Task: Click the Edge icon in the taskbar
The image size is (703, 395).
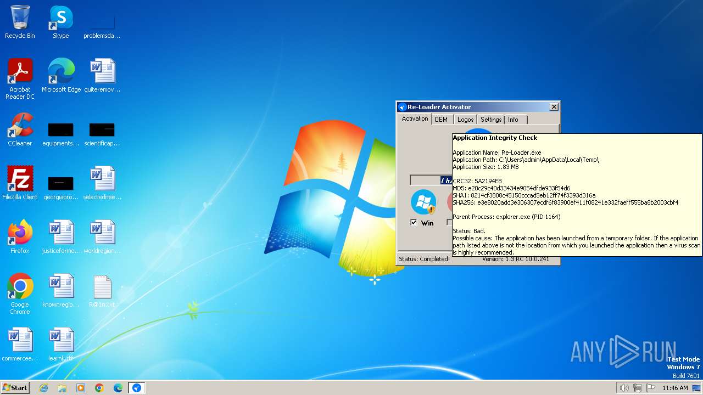Action: pyautogui.click(x=118, y=388)
